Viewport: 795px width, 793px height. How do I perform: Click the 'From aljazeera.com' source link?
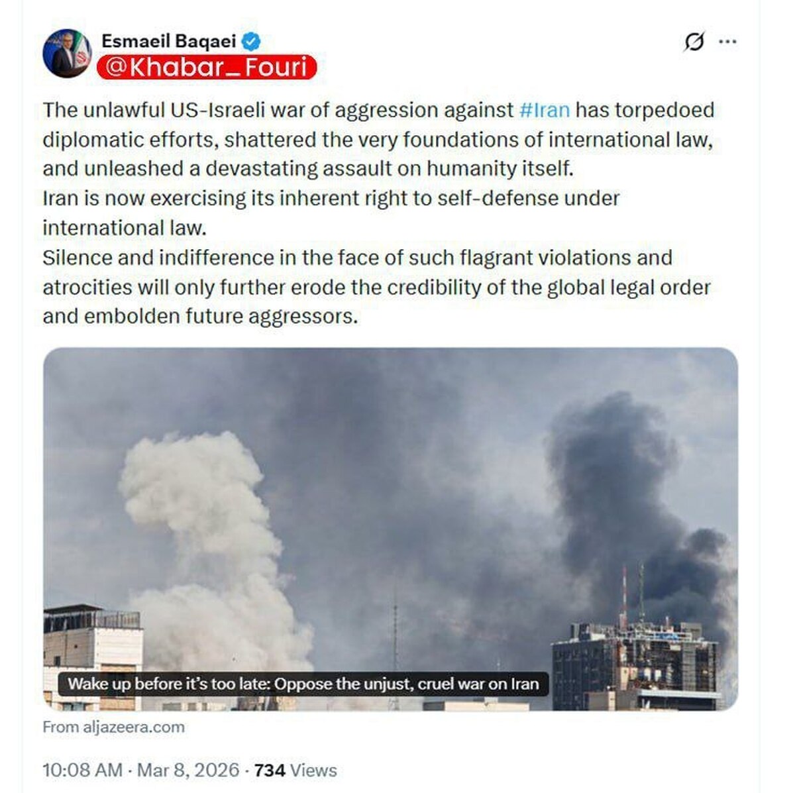coord(113,727)
